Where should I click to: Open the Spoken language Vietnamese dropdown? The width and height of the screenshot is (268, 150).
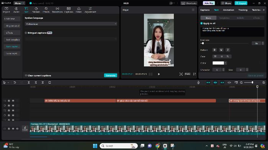tap(71, 24)
